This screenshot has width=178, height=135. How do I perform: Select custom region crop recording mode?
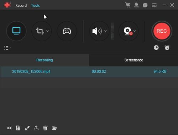point(40,31)
